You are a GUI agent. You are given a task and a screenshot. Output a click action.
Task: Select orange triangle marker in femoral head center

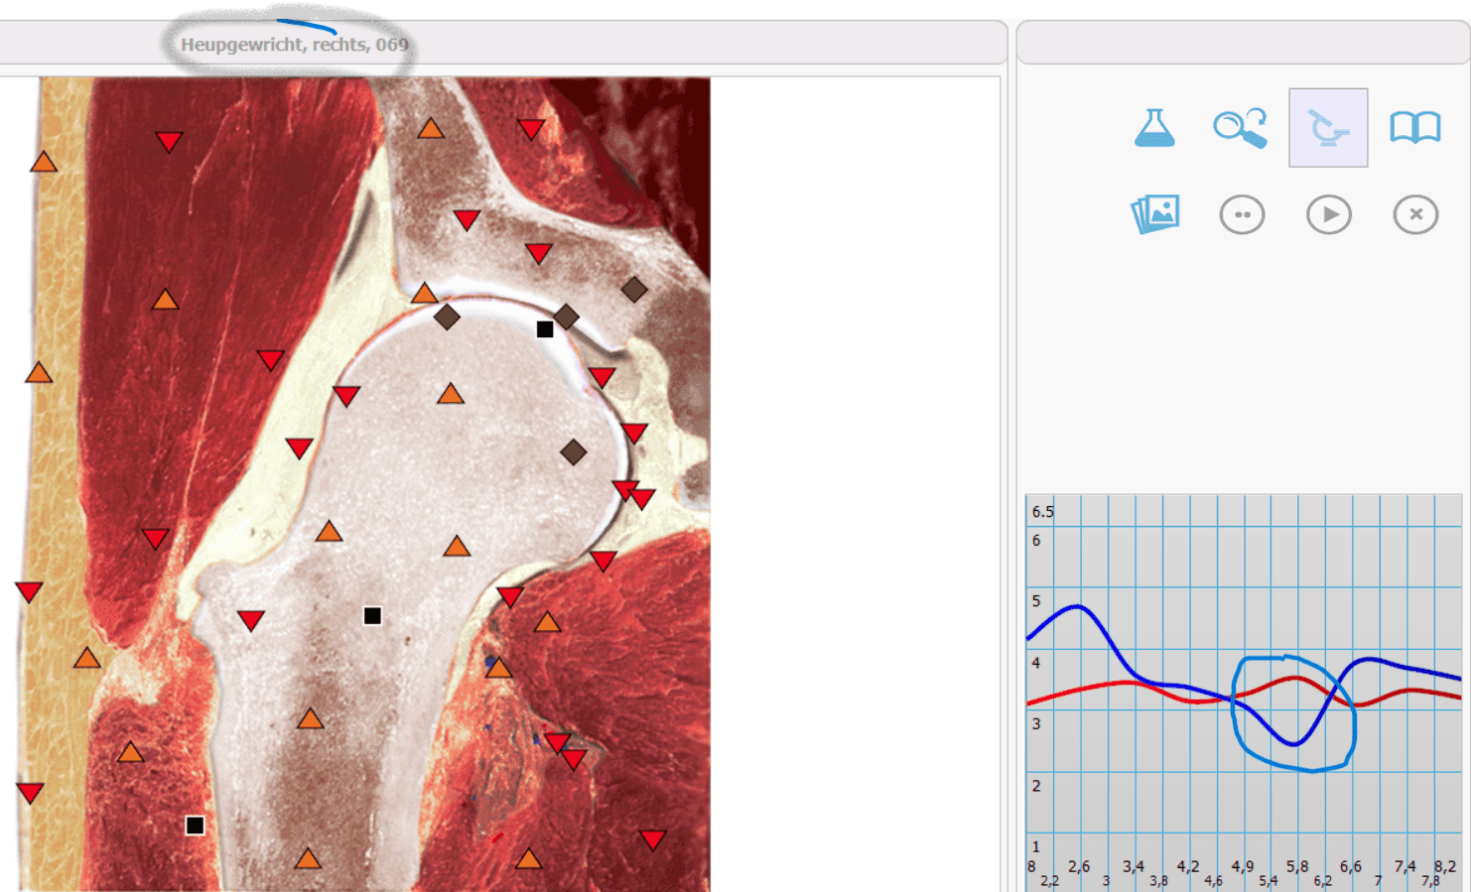pyautogui.click(x=451, y=394)
